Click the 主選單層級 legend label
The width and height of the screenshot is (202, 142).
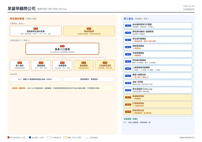(93, 138)
